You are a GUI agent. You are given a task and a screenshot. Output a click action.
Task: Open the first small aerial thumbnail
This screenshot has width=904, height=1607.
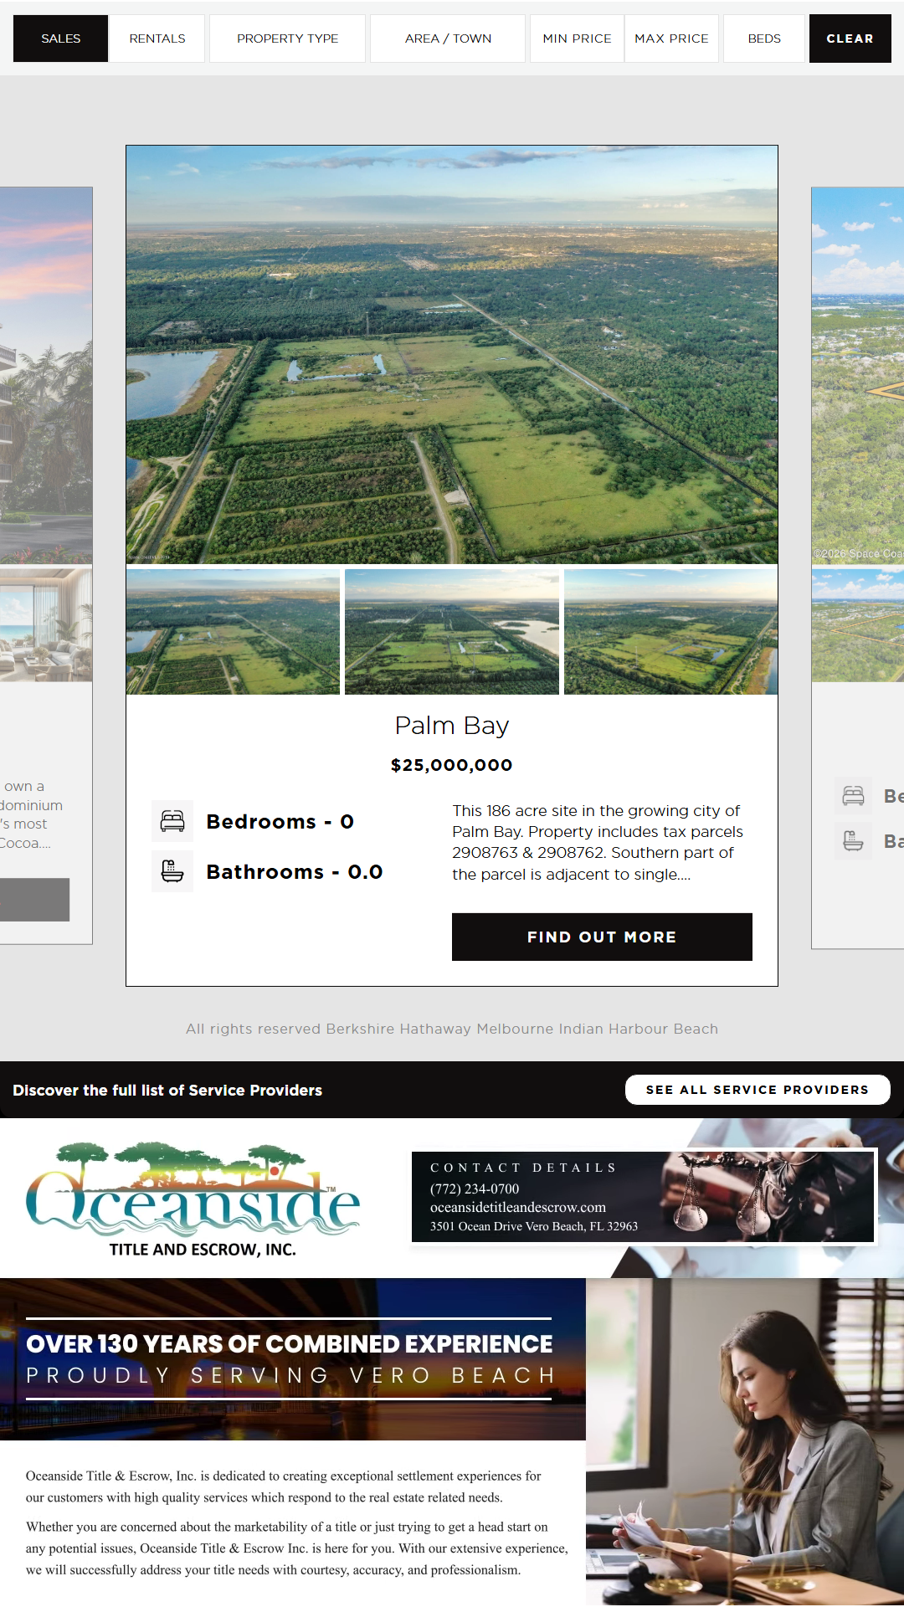click(234, 632)
